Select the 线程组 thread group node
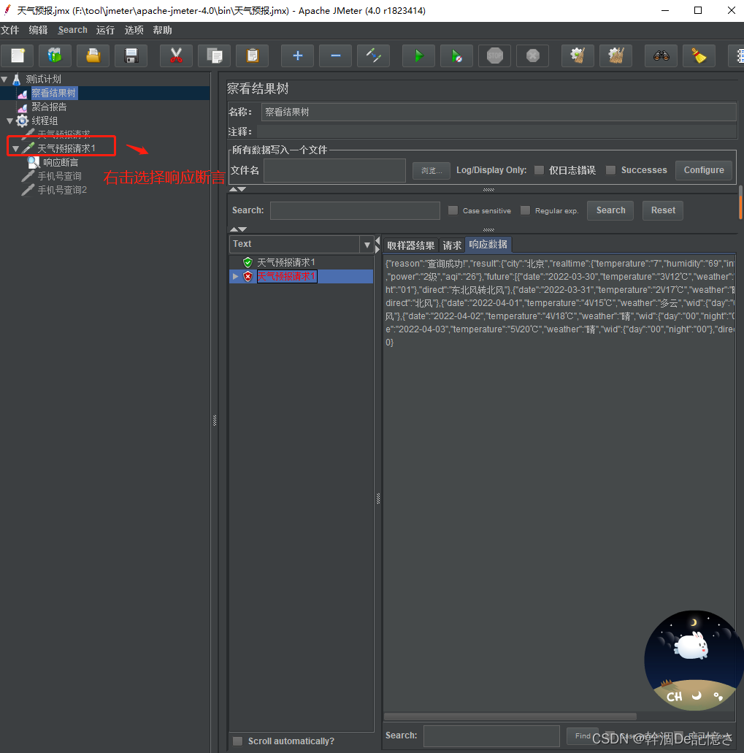Screen dimensions: 744x753 (45, 121)
